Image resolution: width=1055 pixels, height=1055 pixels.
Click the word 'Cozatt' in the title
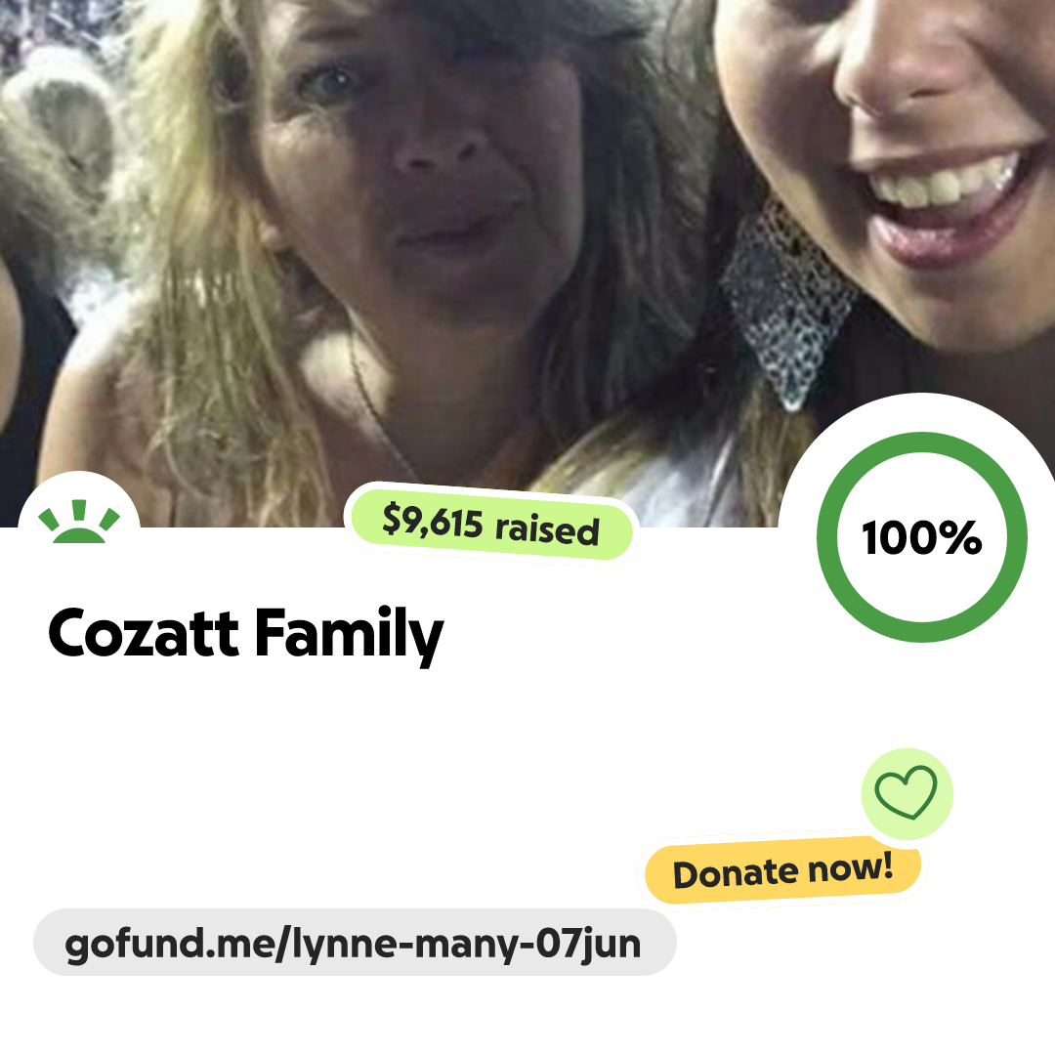pyautogui.click(x=143, y=634)
